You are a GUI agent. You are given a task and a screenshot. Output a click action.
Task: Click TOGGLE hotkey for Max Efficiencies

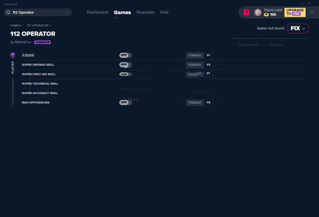pyautogui.click(x=195, y=103)
